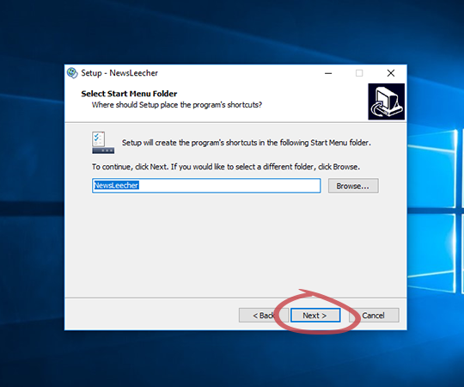
Task: Go back with the < Back button
Action: click(264, 316)
